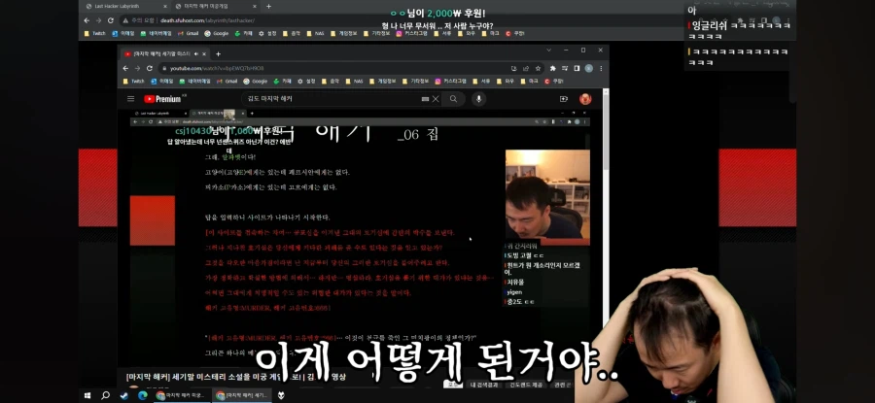Select the YouTube 마지막 해커 video tab
Image resolution: width=875 pixels, height=403 pixels.
(165, 54)
